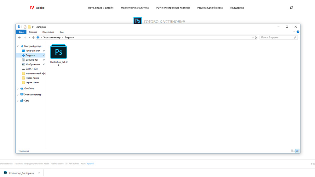Open the Вид ribbon tab
This screenshot has width=315, height=177.
61,32
